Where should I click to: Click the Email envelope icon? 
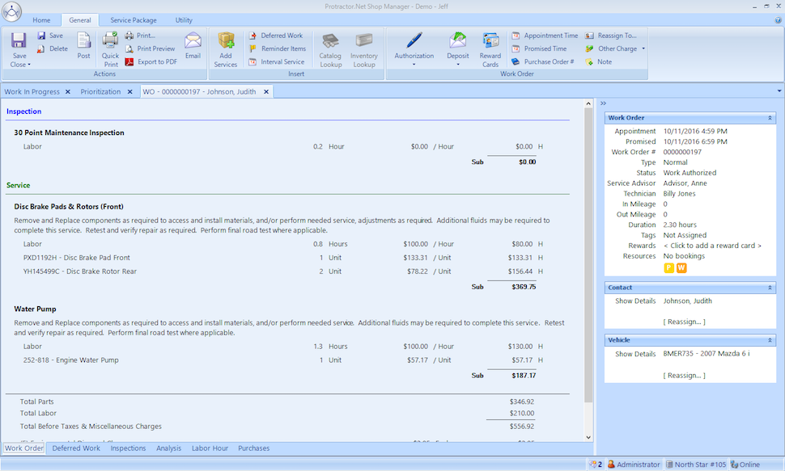[193, 40]
